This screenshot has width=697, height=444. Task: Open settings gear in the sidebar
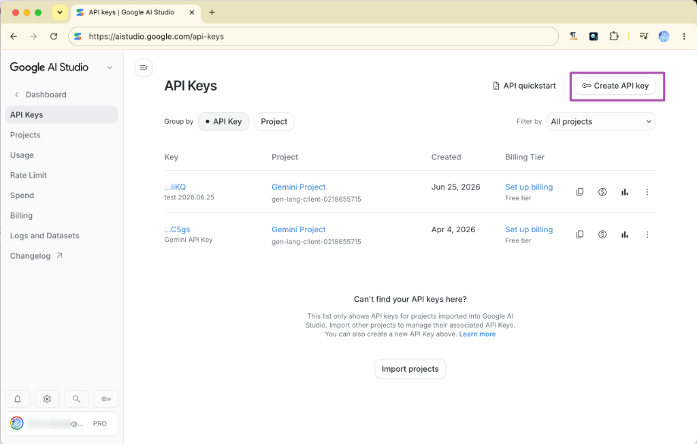[47, 399]
